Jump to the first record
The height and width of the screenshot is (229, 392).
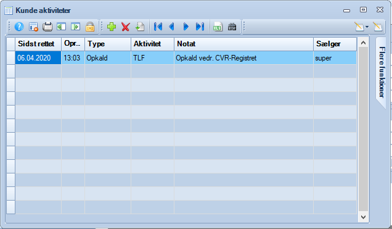coord(158,27)
